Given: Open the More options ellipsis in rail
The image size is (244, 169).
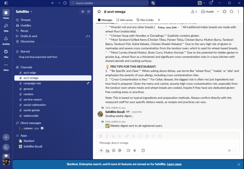Looking at the screenshot, I should (x=6, y=67).
